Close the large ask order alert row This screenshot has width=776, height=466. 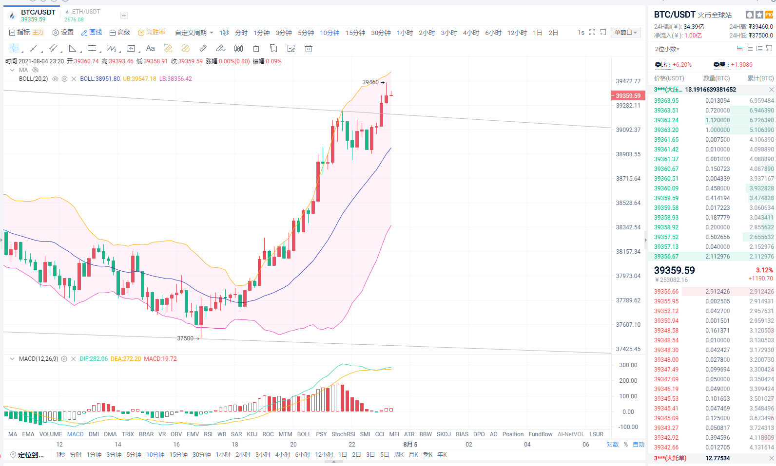click(x=771, y=90)
